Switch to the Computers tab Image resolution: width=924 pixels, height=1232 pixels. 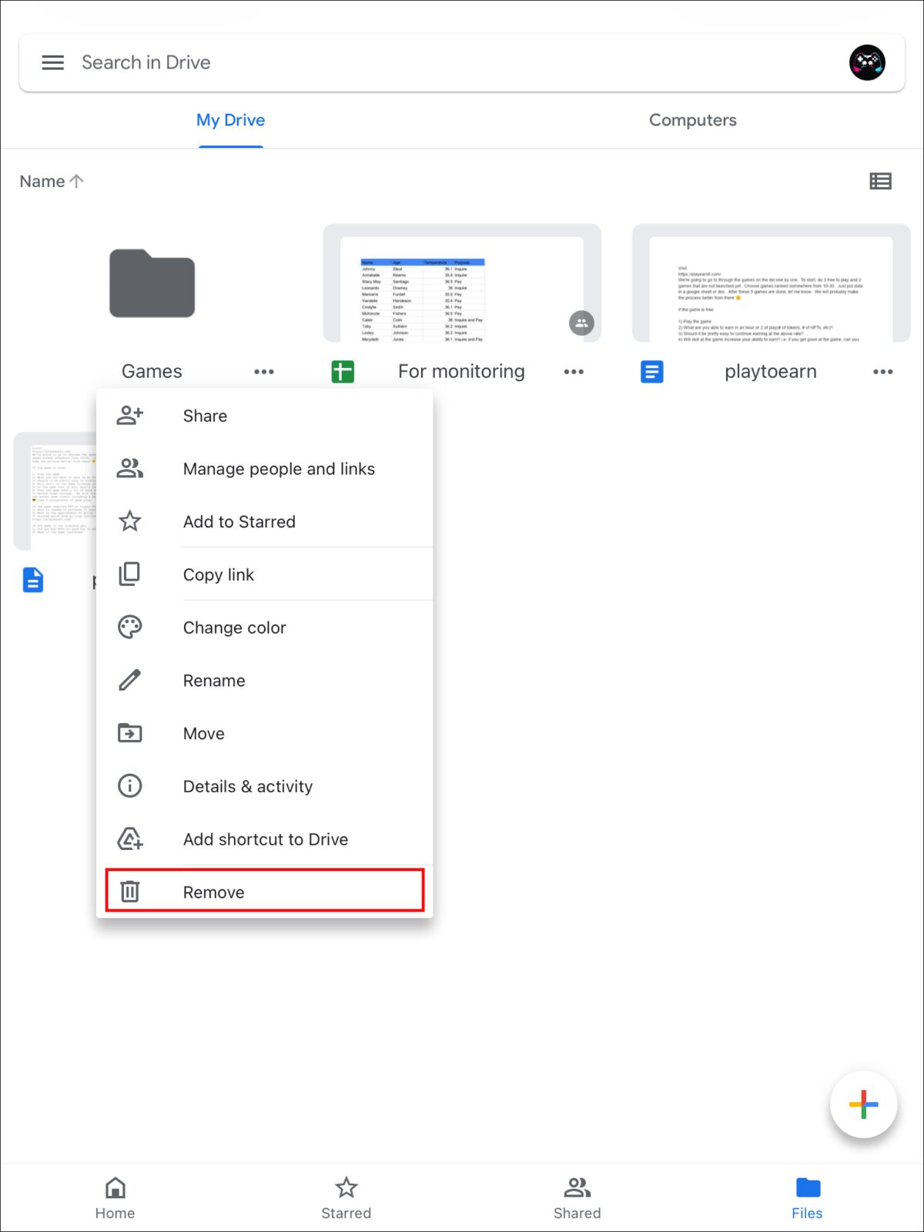click(692, 120)
